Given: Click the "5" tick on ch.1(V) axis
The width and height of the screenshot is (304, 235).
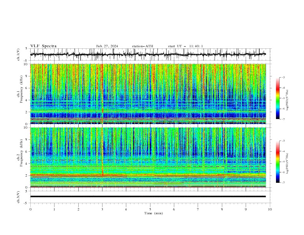Looking at the screenshot, I should tap(26, 49).
